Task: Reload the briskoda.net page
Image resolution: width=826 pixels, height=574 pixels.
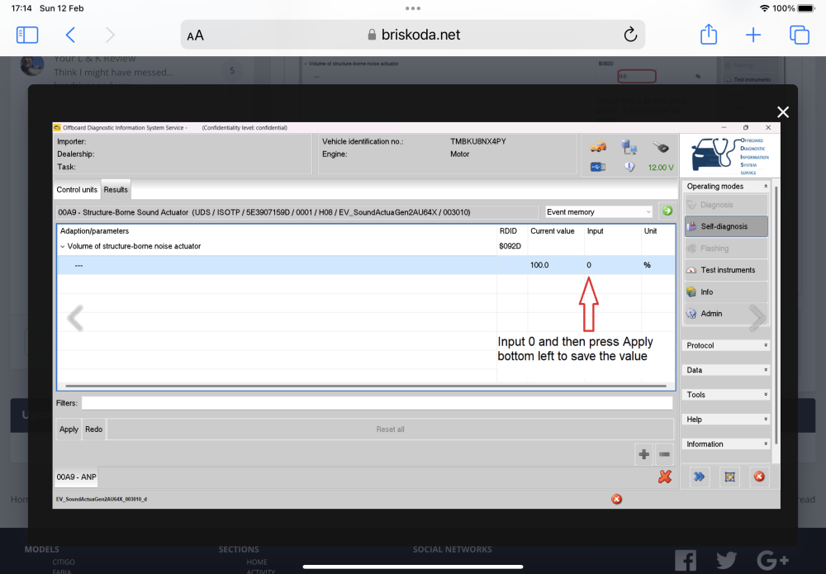Action: click(x=630, y=35)
